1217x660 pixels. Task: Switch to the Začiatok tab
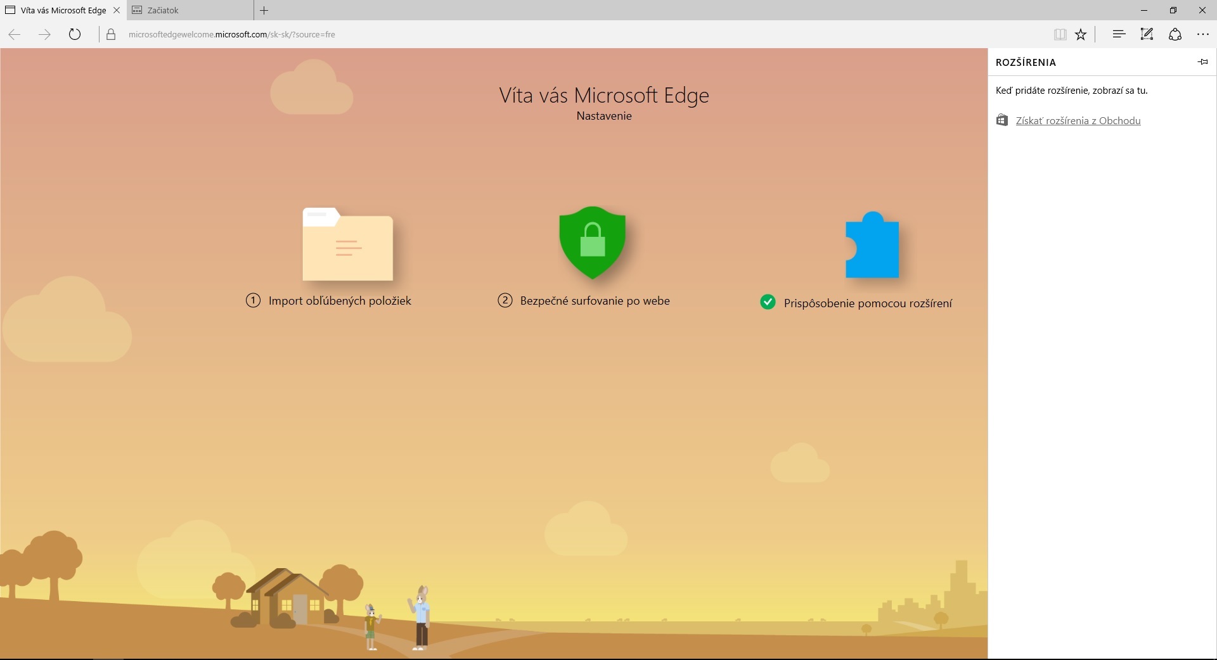190,10
